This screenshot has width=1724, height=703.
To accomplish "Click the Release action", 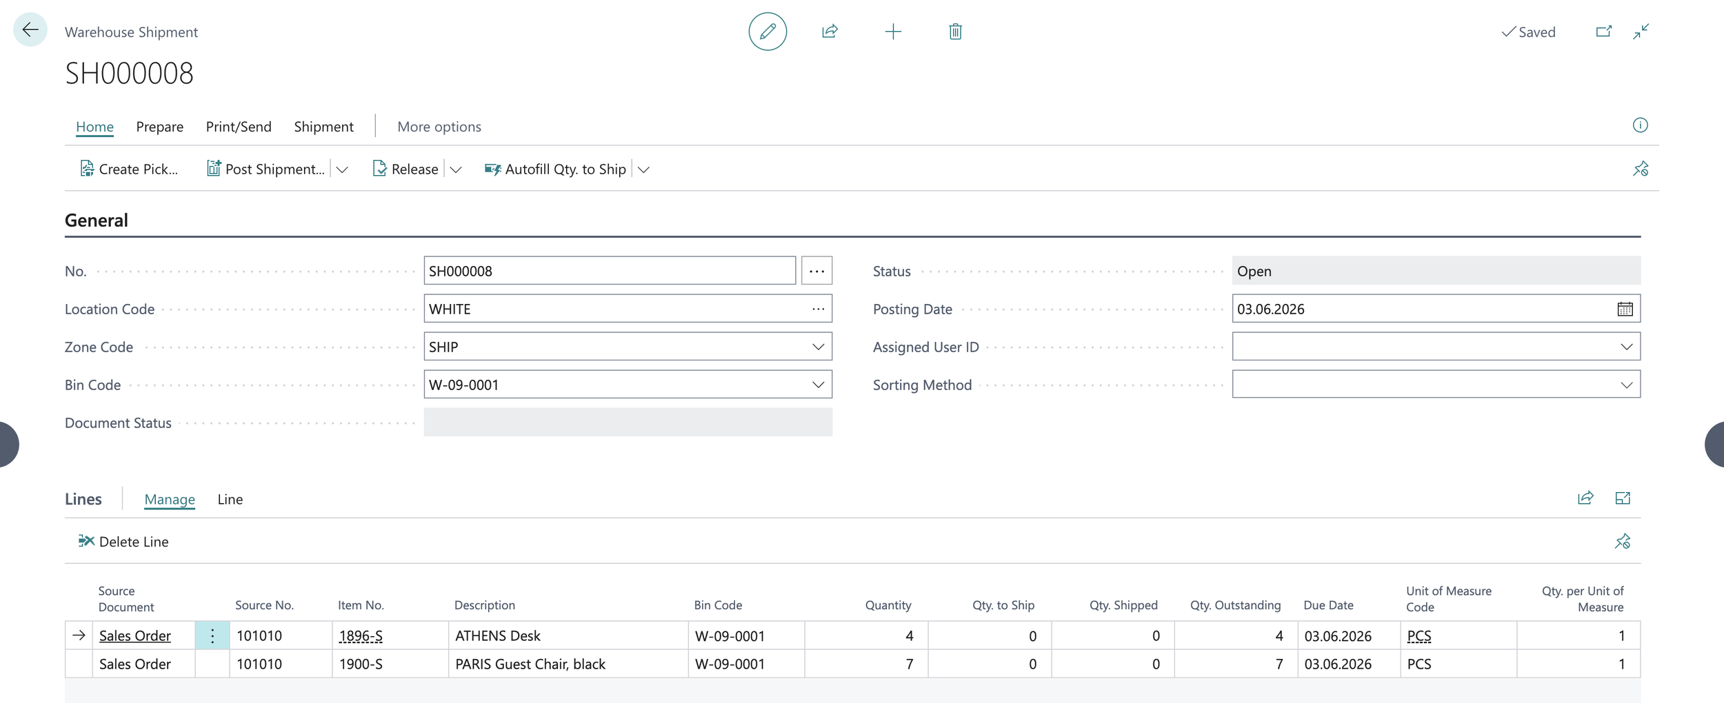I will [x=405, y=169].
